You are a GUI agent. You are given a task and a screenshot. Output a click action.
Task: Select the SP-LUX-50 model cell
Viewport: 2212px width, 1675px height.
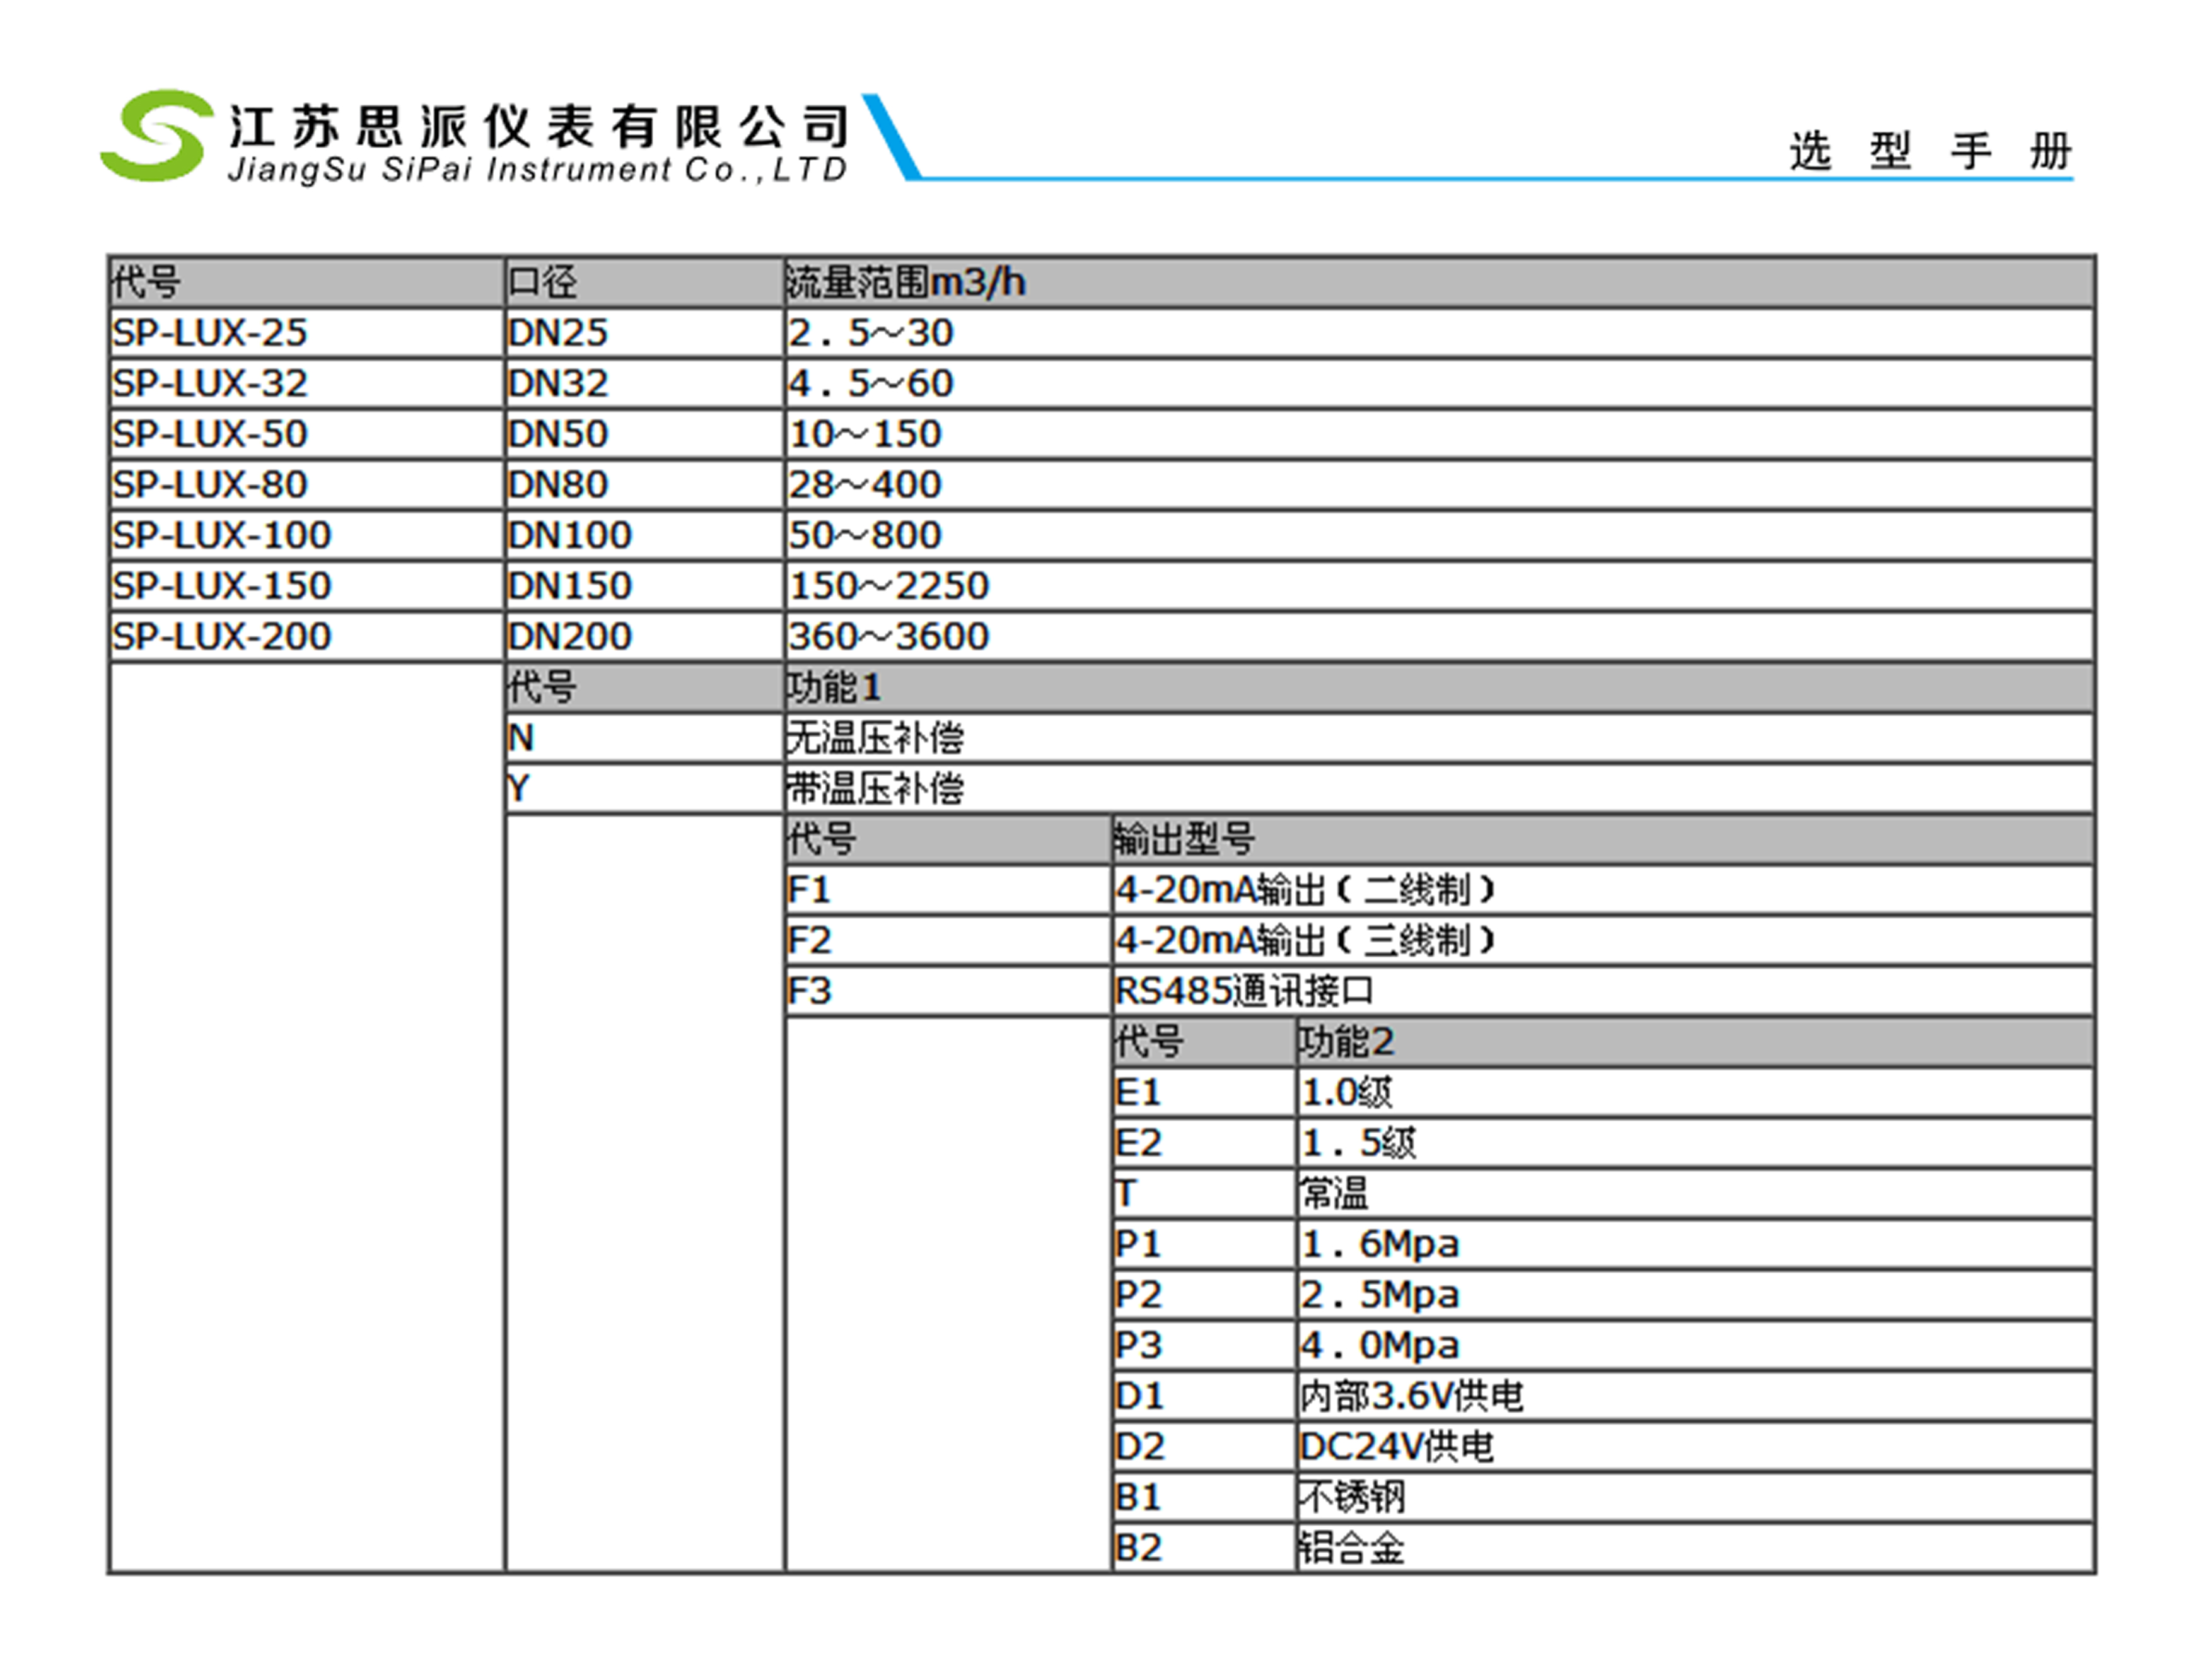pyautogui.click(x=306, y=434)
